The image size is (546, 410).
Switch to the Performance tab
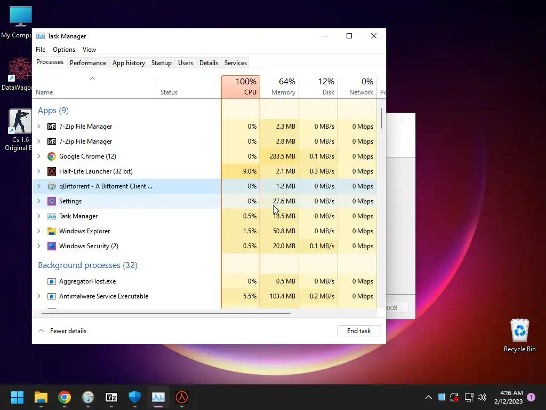88,63
